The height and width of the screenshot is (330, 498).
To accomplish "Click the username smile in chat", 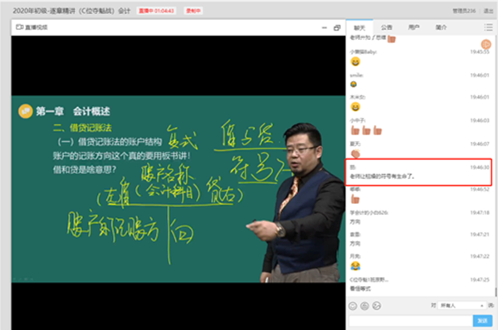I will pyautogui.click(x=357, y=75).
